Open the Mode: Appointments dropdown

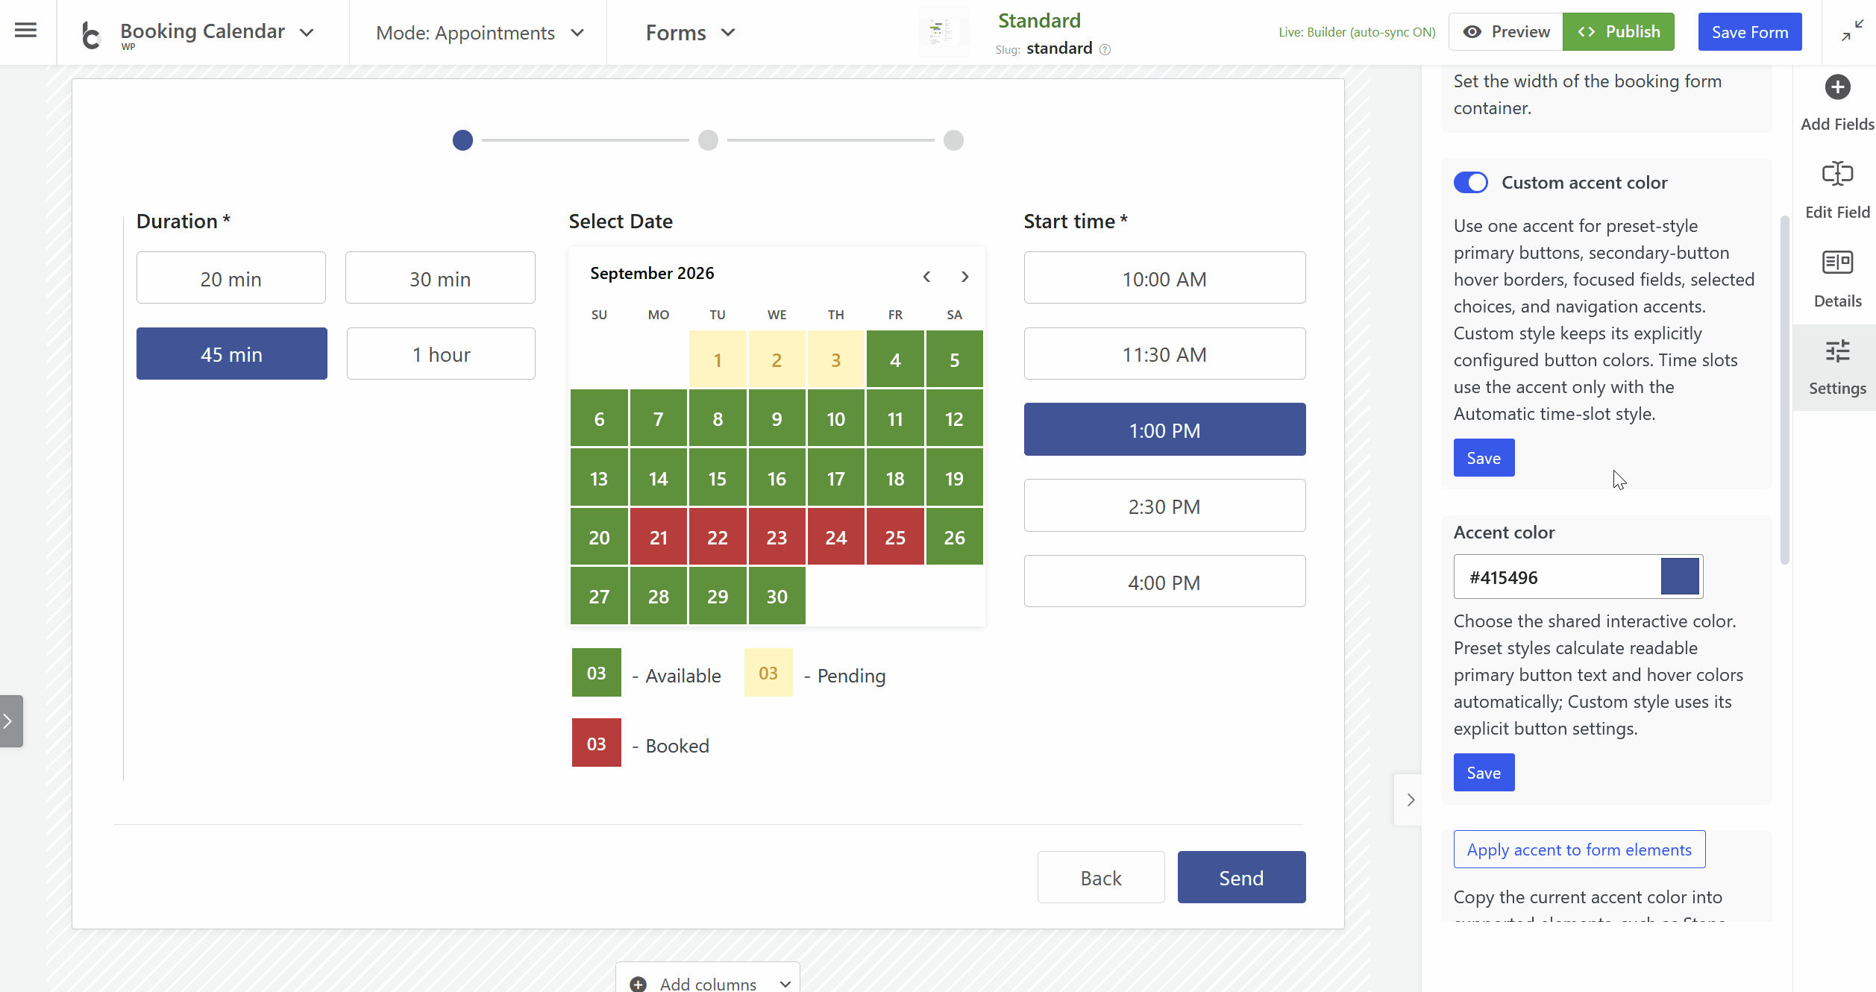(480, 33)
